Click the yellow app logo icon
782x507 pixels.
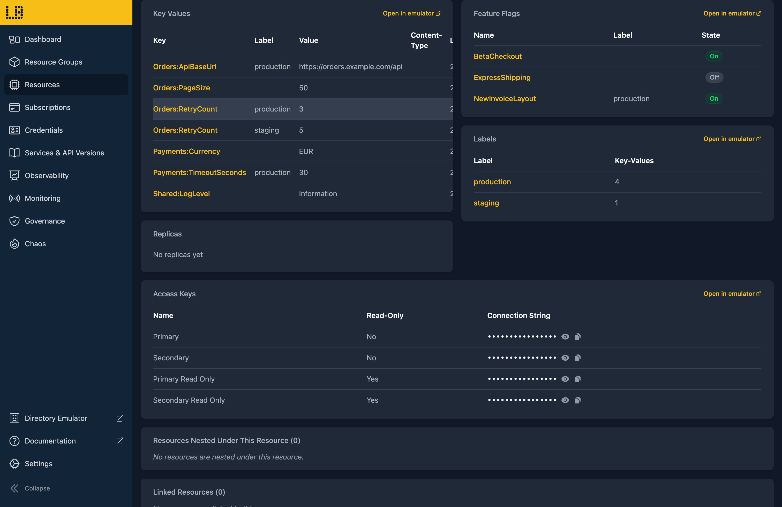tap(14, 12)
